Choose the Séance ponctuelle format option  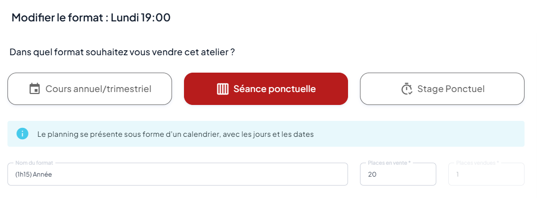click(266, 89)
